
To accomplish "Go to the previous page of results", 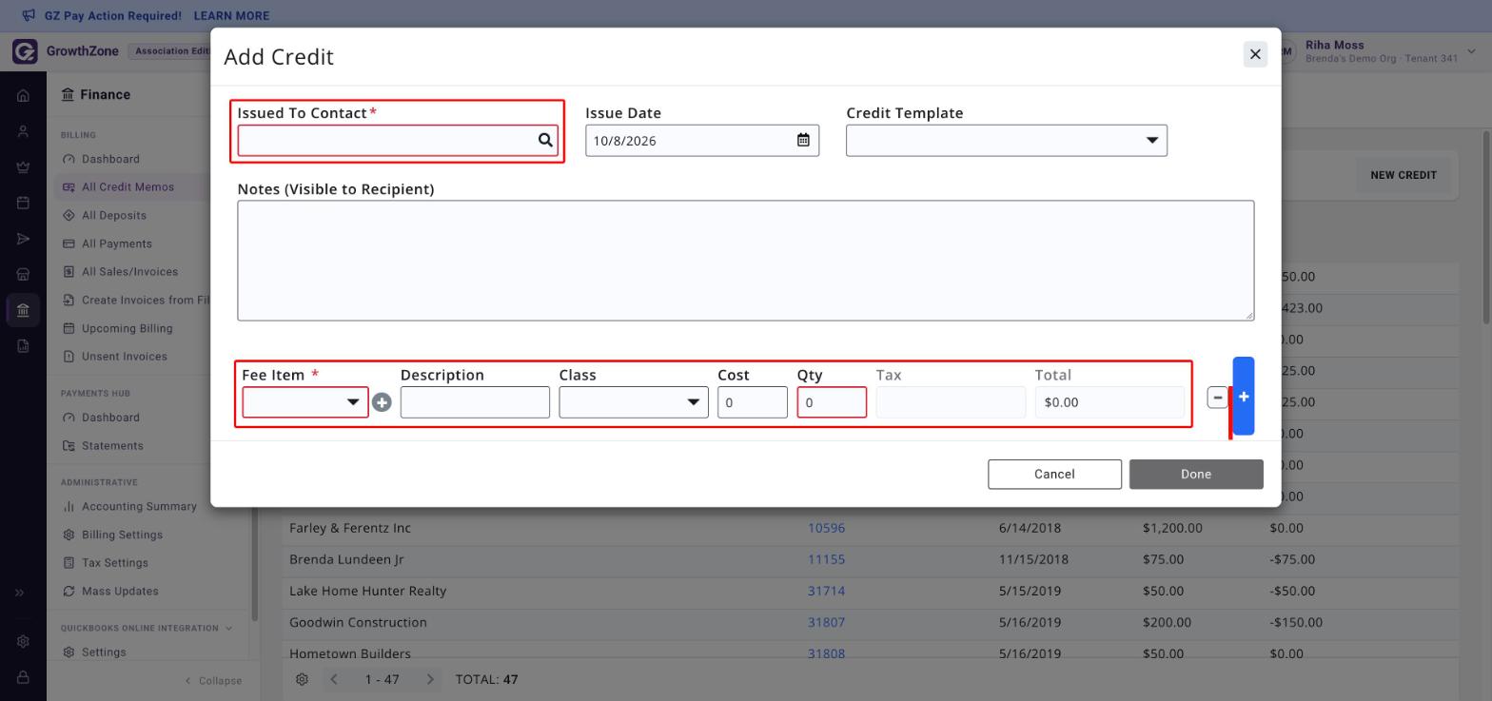I will (334, 679).
